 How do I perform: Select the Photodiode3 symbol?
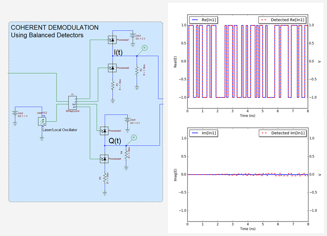coord(105,130)
